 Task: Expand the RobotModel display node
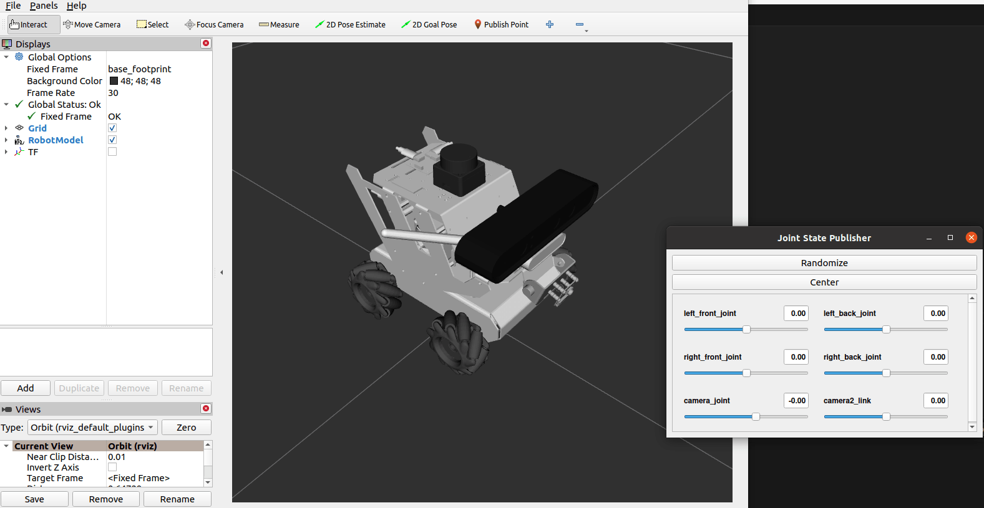(6, 140)
